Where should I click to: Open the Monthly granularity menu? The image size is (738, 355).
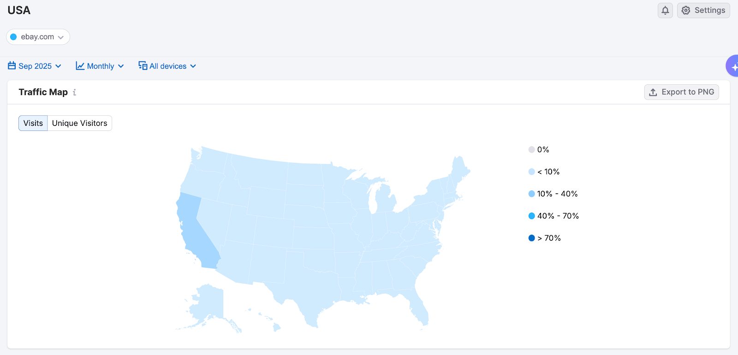pyautogui.click(x=100, y=65)
